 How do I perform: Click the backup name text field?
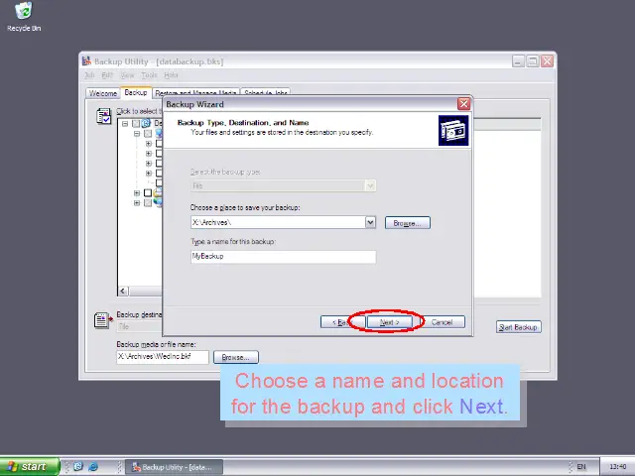(x=283, y=256)
